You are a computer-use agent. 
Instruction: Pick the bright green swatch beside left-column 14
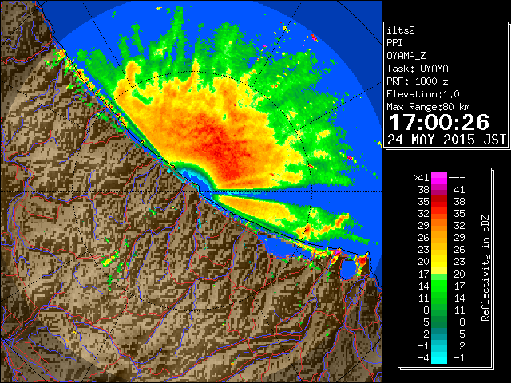click(x=439, y=286)
